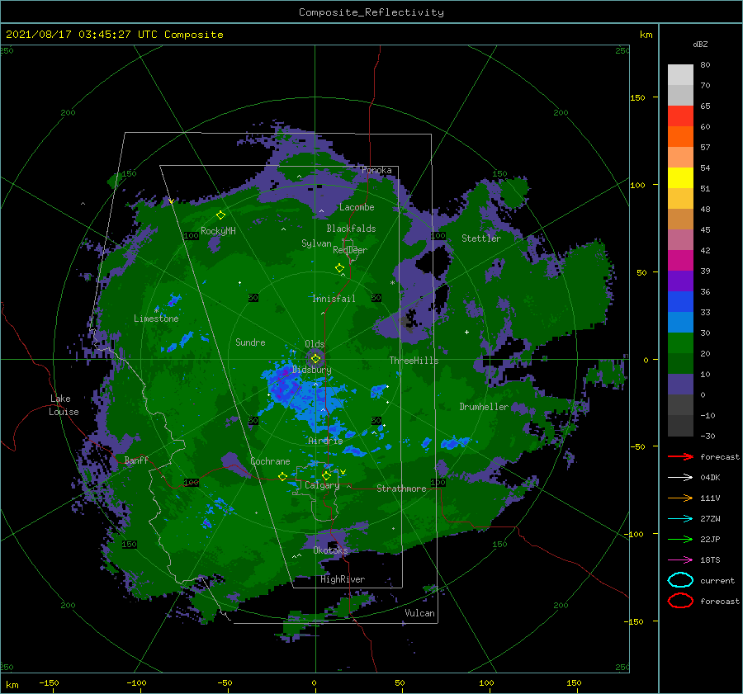This screenshot has width=743, height=694.
Task: Click the white 04DK arrow icon
Action: (x=680, y=478)
